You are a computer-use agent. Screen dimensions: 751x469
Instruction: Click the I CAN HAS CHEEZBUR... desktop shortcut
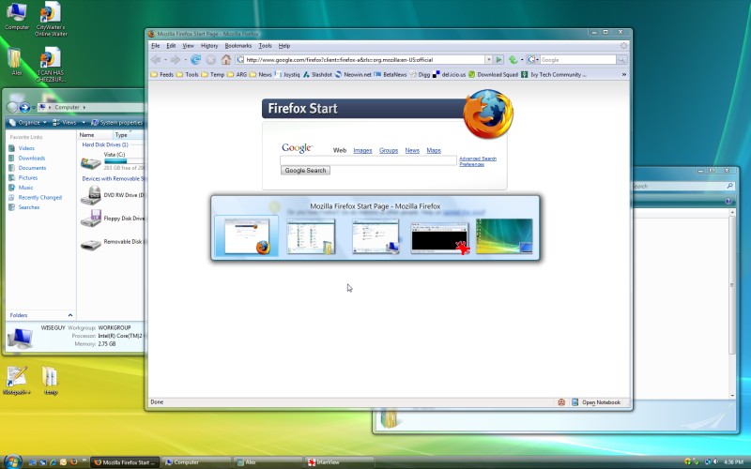pos(51,64)
